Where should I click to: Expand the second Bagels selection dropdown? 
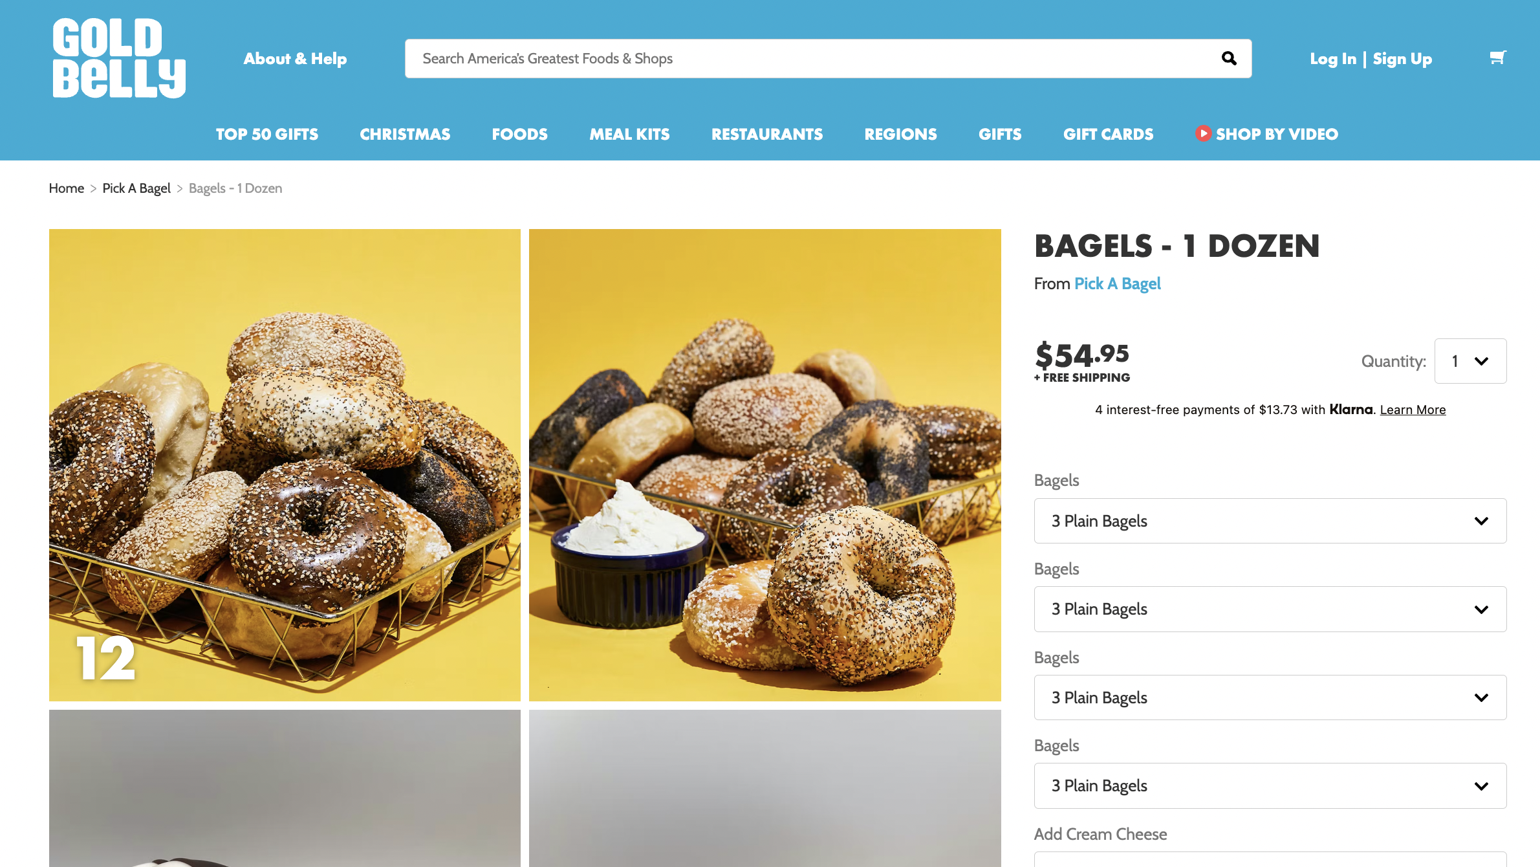[1270, 609]
